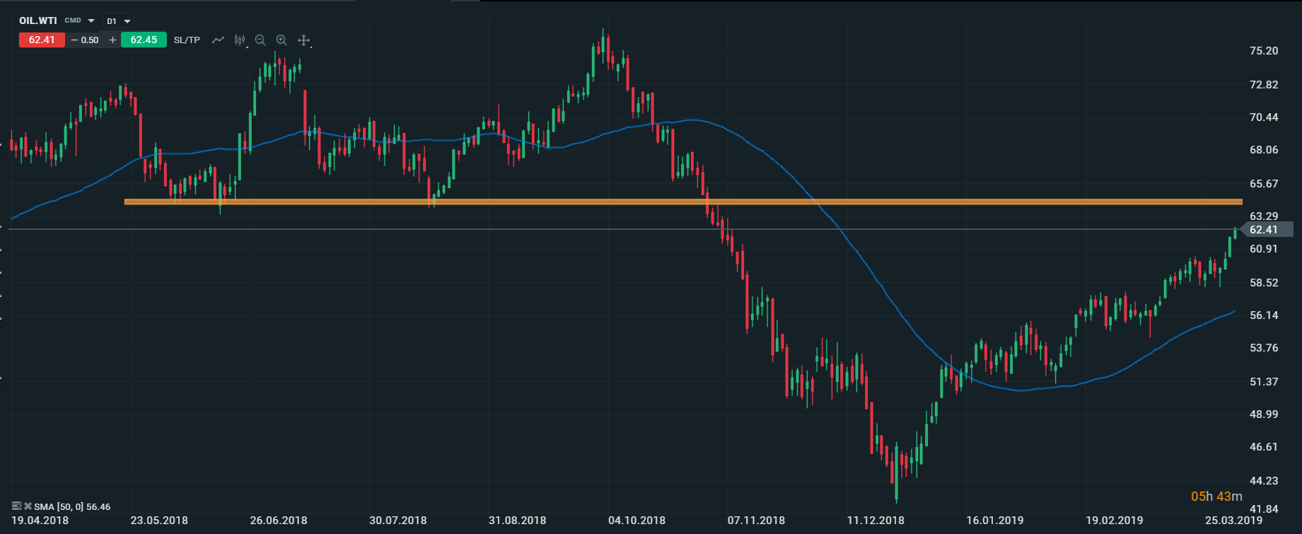Select the orange horizontal support line
This screenshot has height=534, width=1302.
tap(566, 202)
